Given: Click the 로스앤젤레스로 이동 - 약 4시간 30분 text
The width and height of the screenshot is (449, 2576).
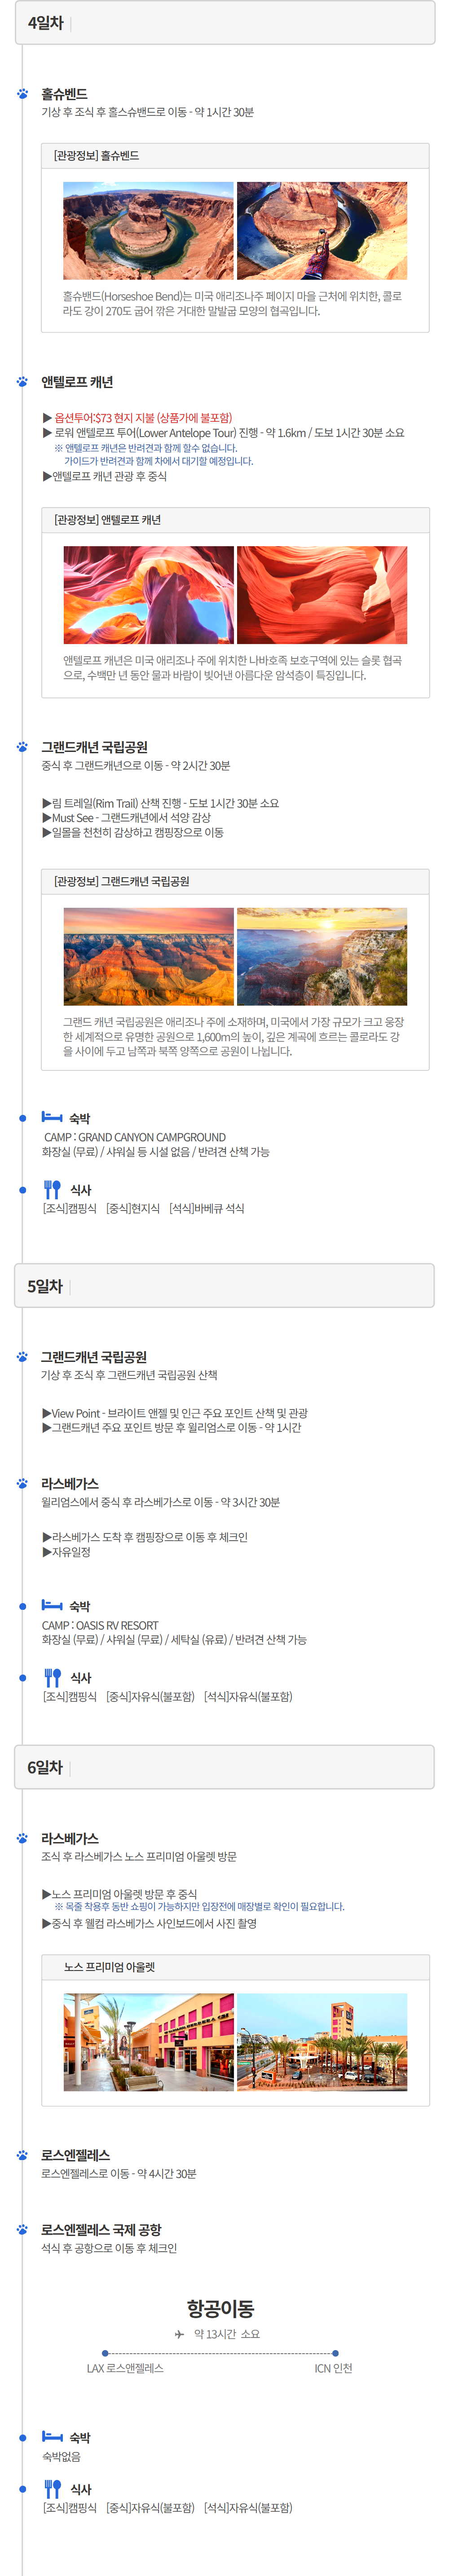Looking at the screenshot, I should coord(119,2174).
